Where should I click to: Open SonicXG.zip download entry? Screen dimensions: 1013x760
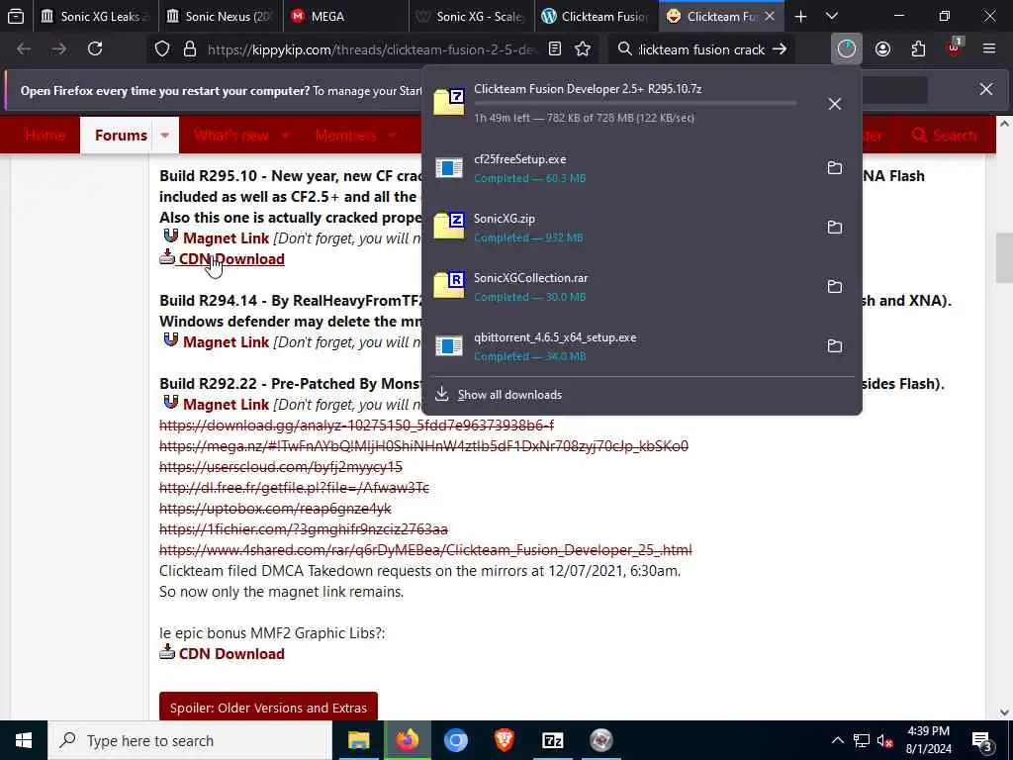(620, 228)
